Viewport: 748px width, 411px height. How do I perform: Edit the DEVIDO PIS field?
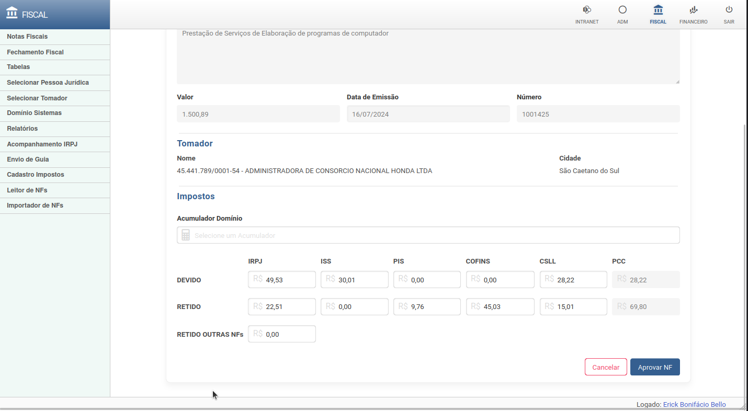pyautogui.click(x=427, y=280)
